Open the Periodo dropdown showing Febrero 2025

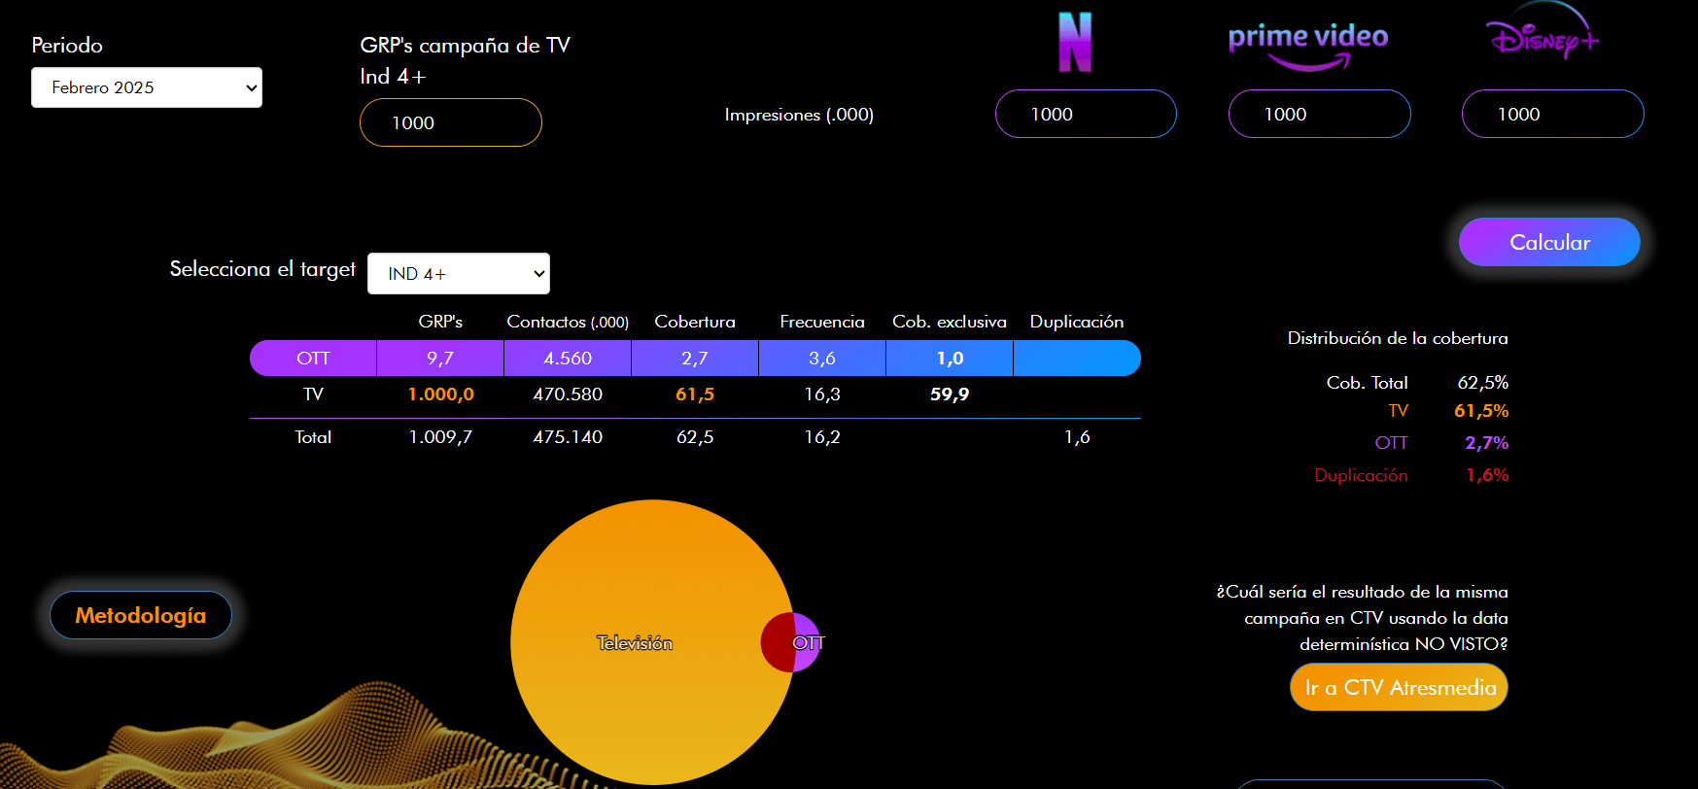147,87
